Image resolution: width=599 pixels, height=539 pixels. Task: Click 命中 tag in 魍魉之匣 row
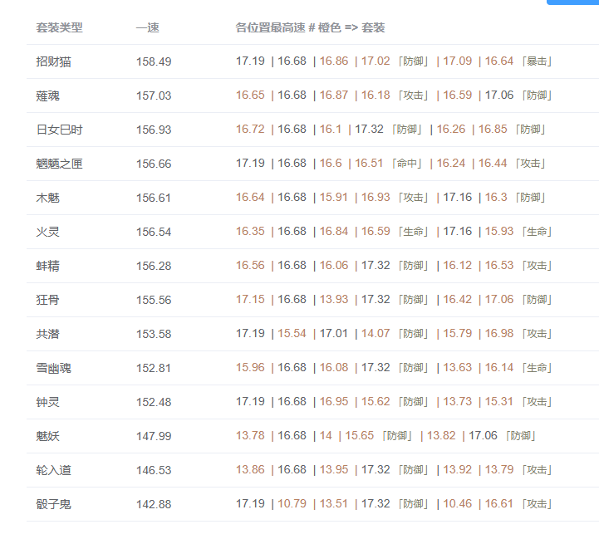click(407, 163)
